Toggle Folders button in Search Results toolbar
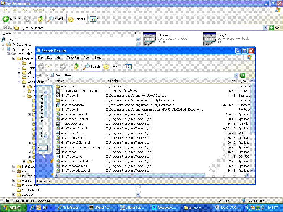The image size is (283, 212). click(112, 66)
